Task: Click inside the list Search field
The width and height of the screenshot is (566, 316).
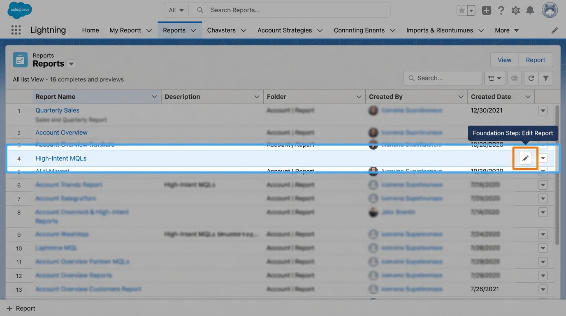Action: click(x=443, y=78)
